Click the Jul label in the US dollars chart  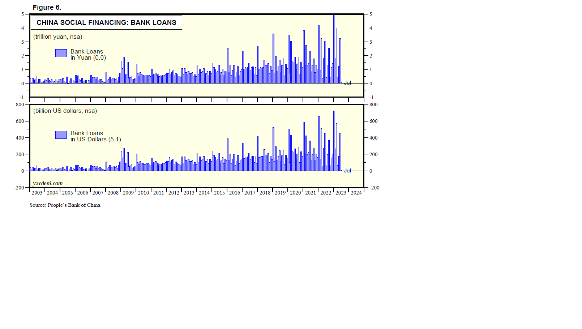[347, 171]
